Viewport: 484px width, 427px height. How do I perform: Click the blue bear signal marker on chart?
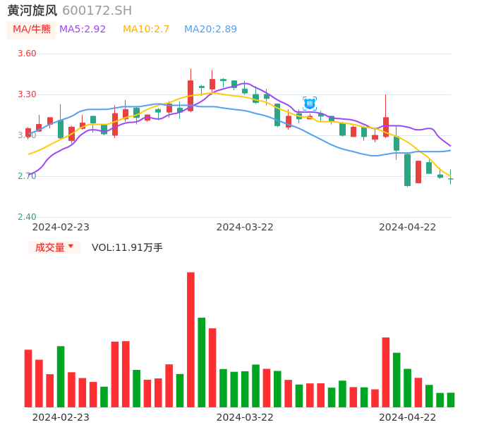[x=310, y=104]
